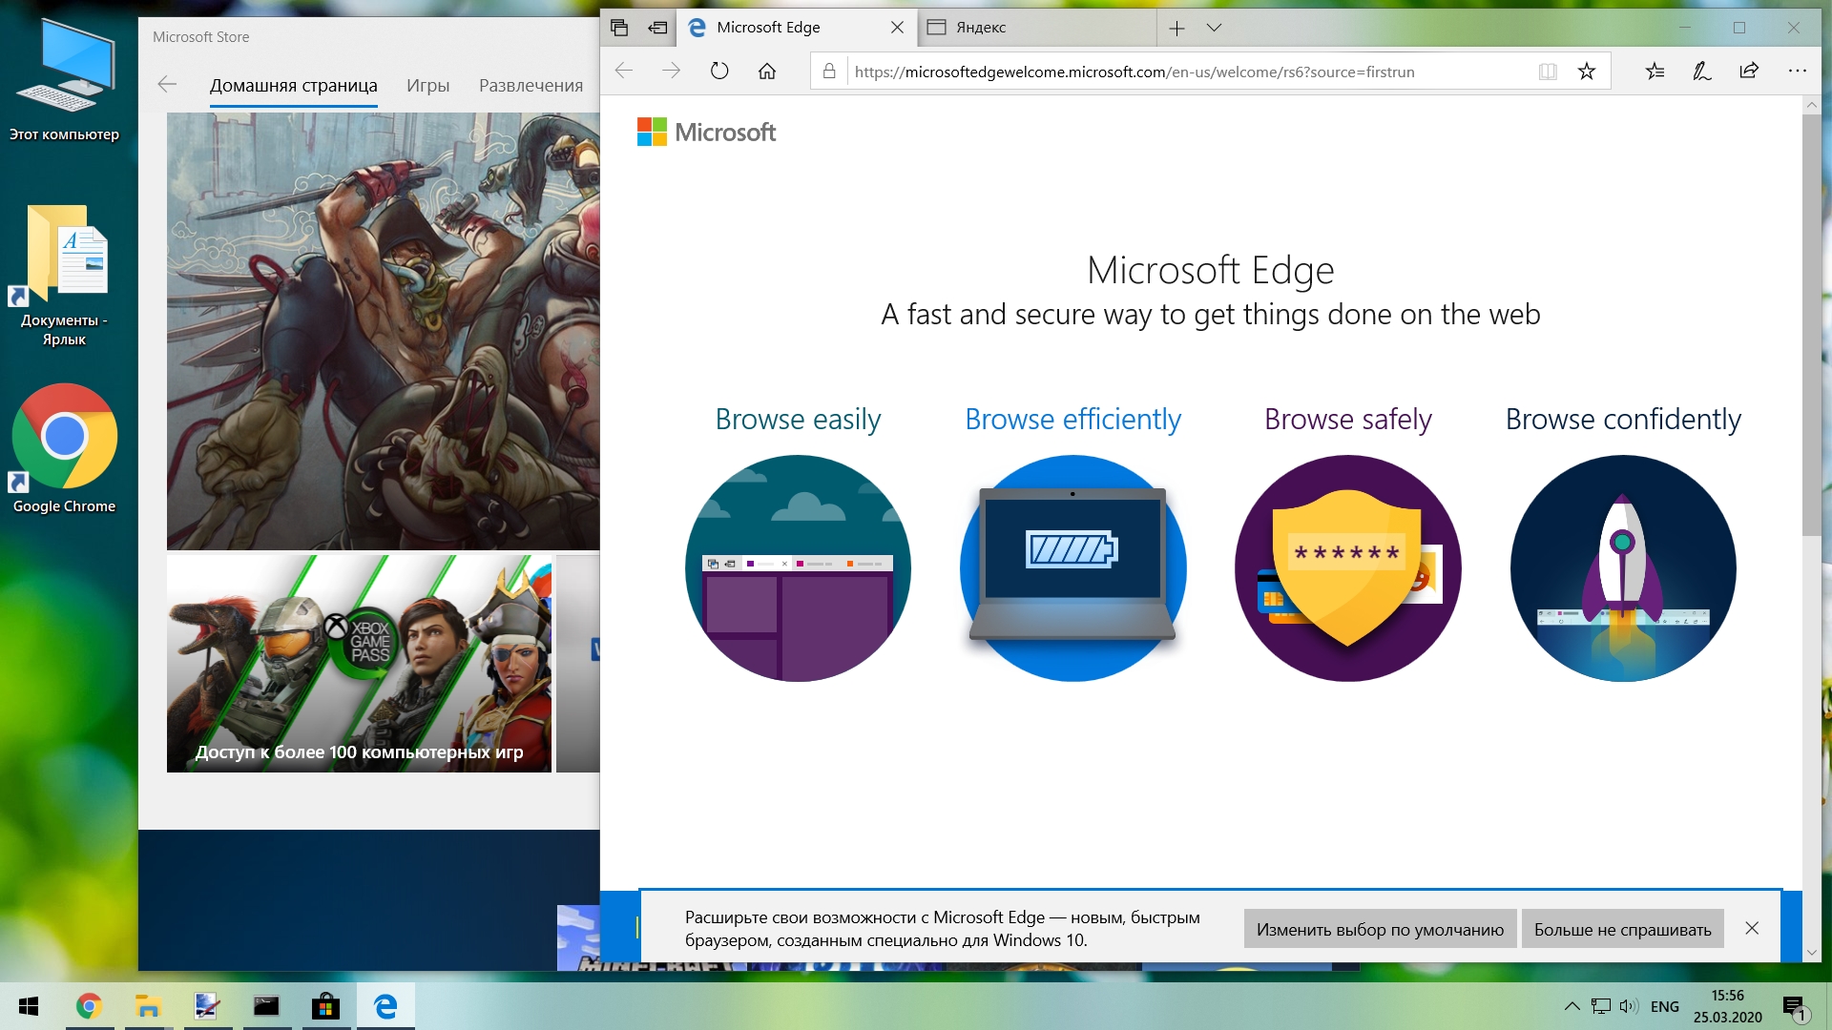Viewport: 1832px width, 1030px height.
Task: Open Документы - Ярлык desktop shortcut
Action: (64, 277)
